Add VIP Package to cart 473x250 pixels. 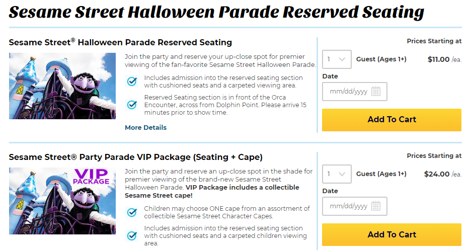coord(391,234)
